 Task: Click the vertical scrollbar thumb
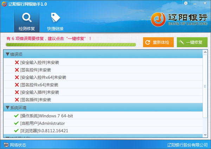click(205, 86)
